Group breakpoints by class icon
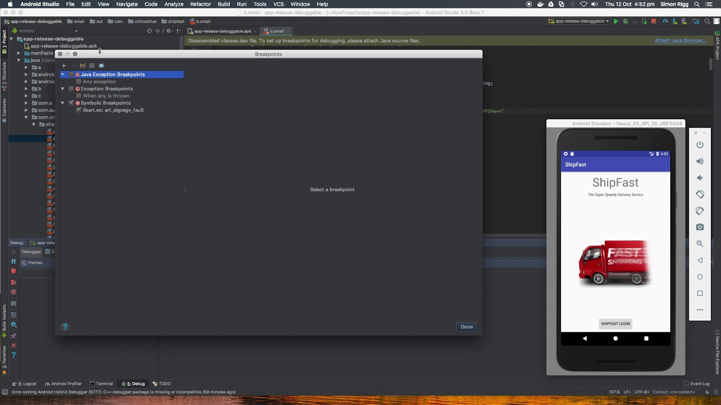721x405 pixels. (x=101, y=66)
